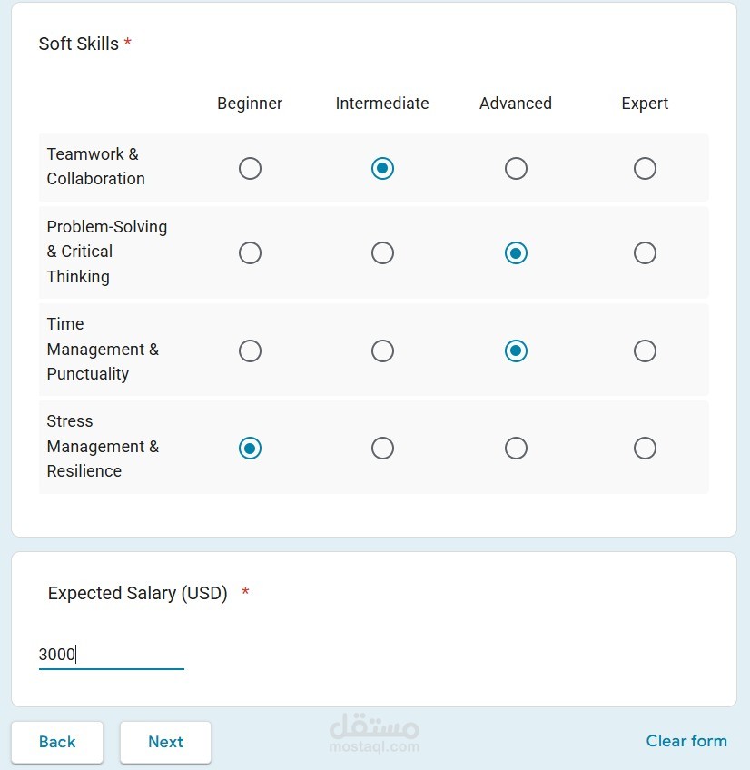The height and width of the screenshot is (770, 750).
Task: Select Beginner for Problem-Solving & Critical Thinking
Action: [250, 252]
